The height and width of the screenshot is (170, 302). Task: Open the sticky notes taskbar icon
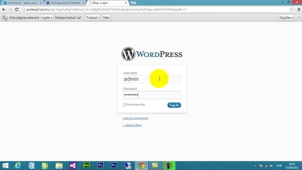(x=155, y=166)
